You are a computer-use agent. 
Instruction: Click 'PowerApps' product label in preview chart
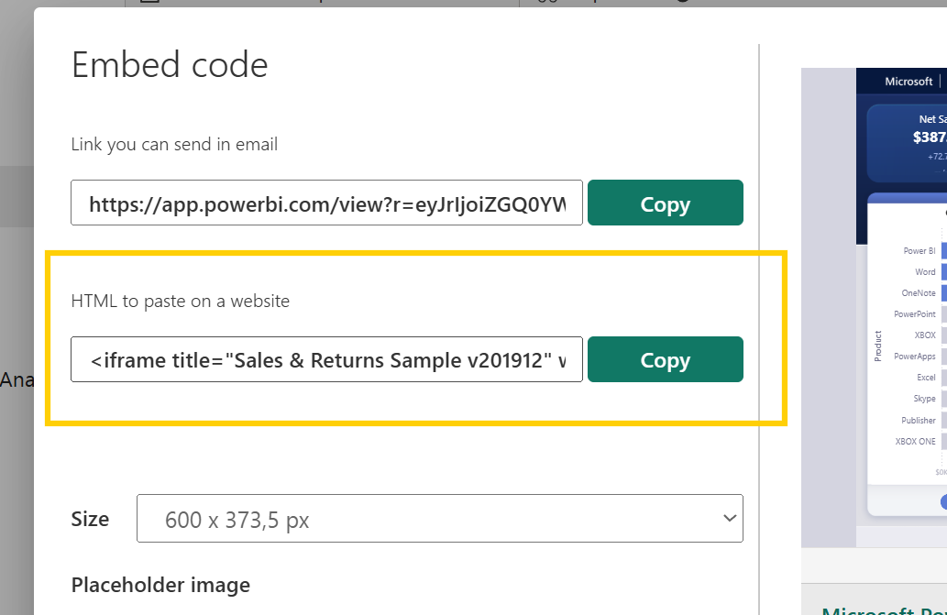point(914,357)
